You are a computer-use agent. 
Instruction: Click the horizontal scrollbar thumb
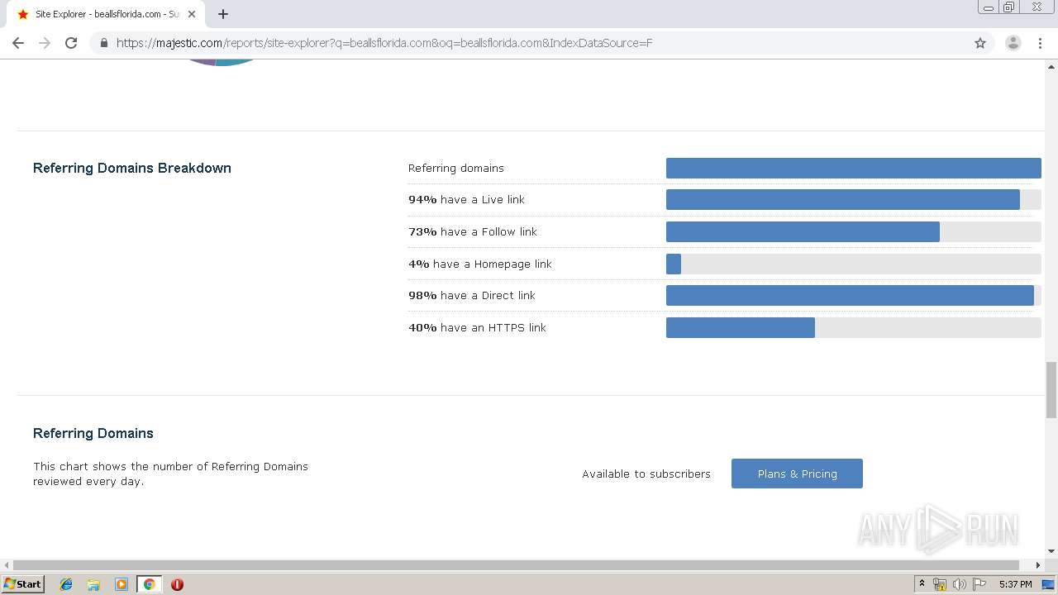[x=516, y=565]
